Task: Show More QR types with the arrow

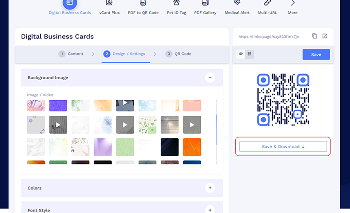Action: click(293, 4)
